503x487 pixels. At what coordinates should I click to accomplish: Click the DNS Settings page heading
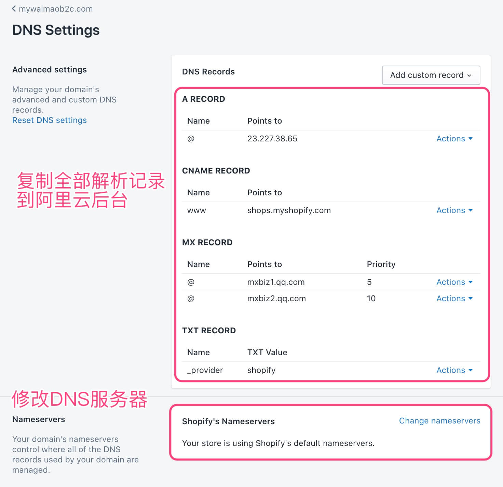point(56,30)
